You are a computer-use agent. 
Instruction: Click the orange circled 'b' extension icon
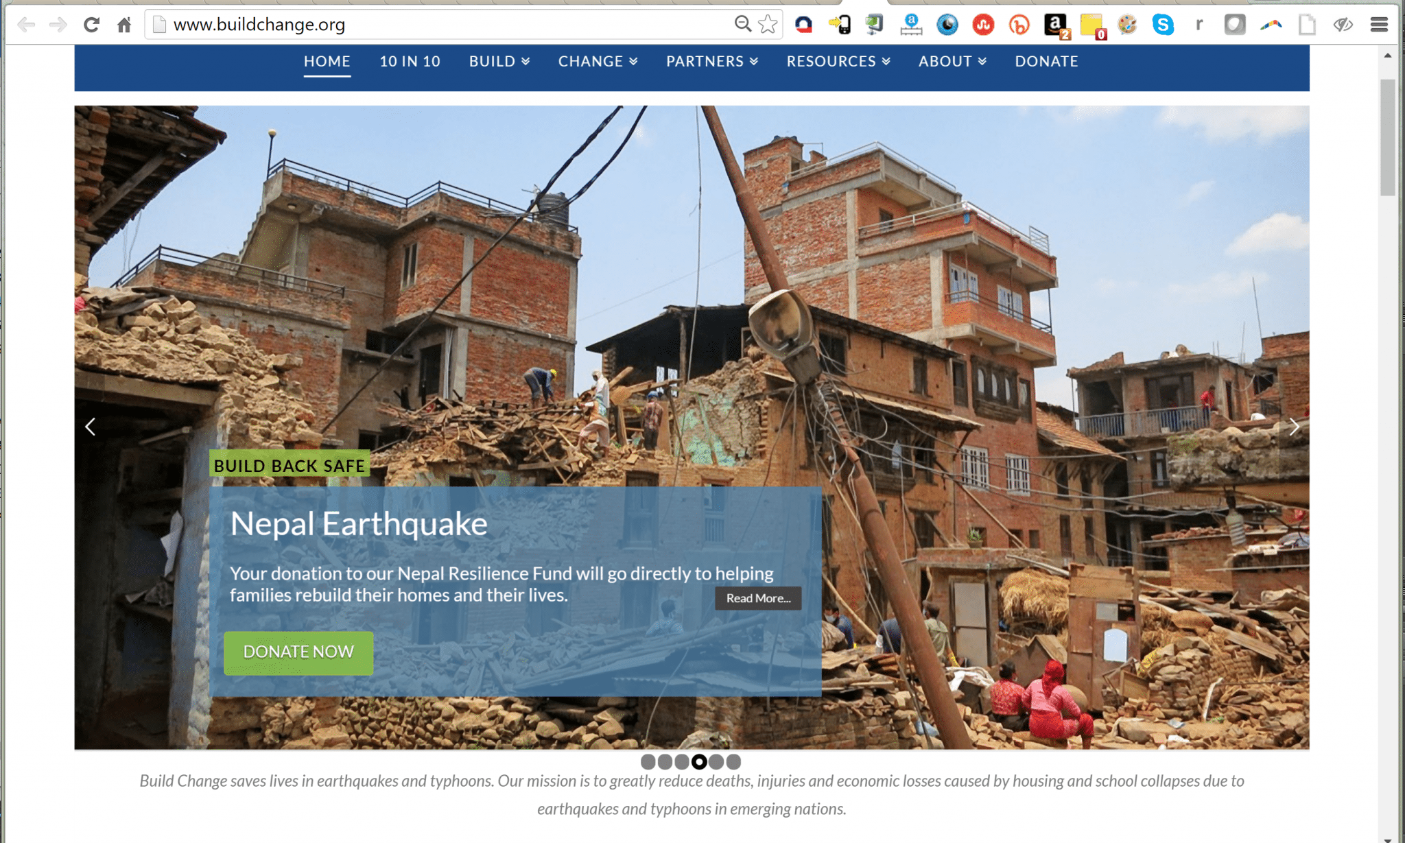(x=1019, y=25)
